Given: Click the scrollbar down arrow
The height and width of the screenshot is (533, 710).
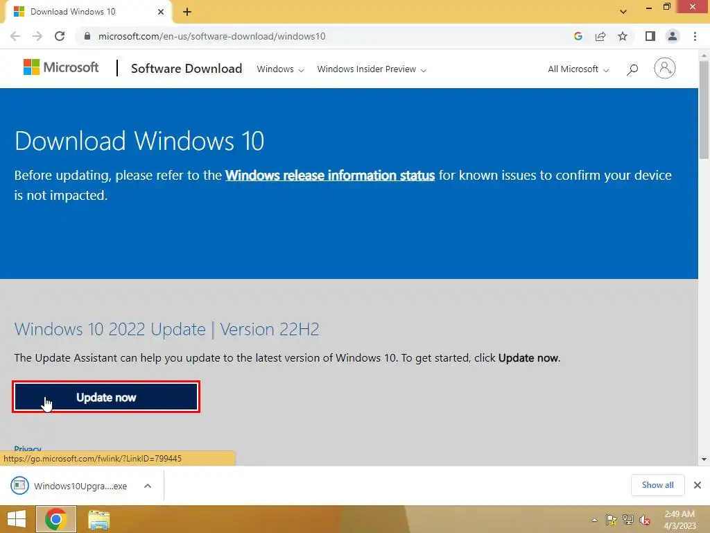Looking at the screenshot, I should (704, 459).
